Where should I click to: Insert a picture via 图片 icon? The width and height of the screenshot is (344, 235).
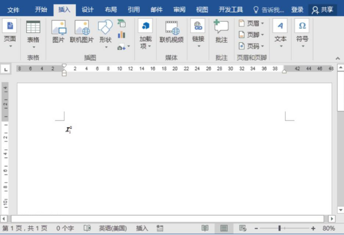[58, 31]
